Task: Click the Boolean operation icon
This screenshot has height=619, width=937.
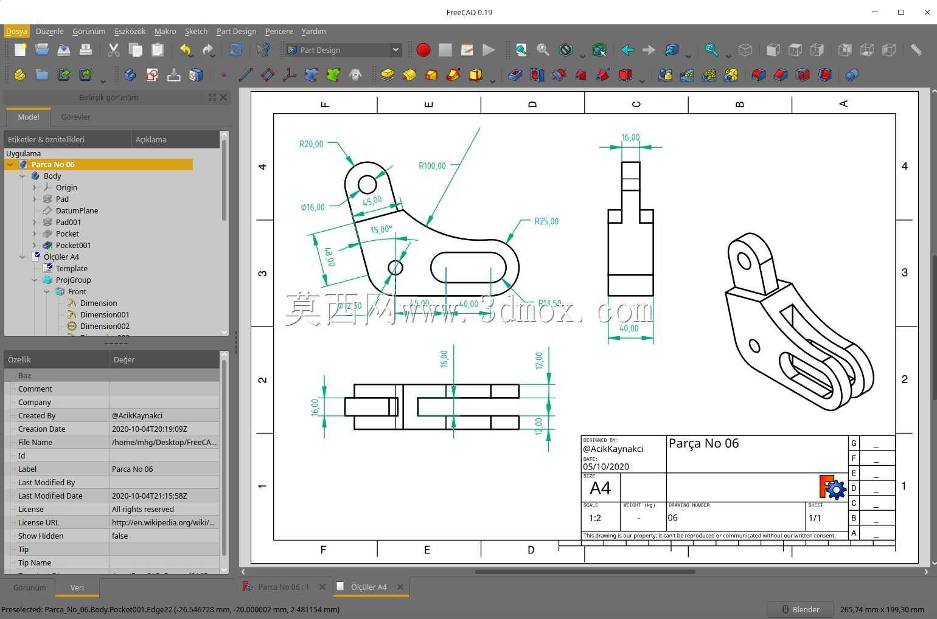Action: coord(852,75)
